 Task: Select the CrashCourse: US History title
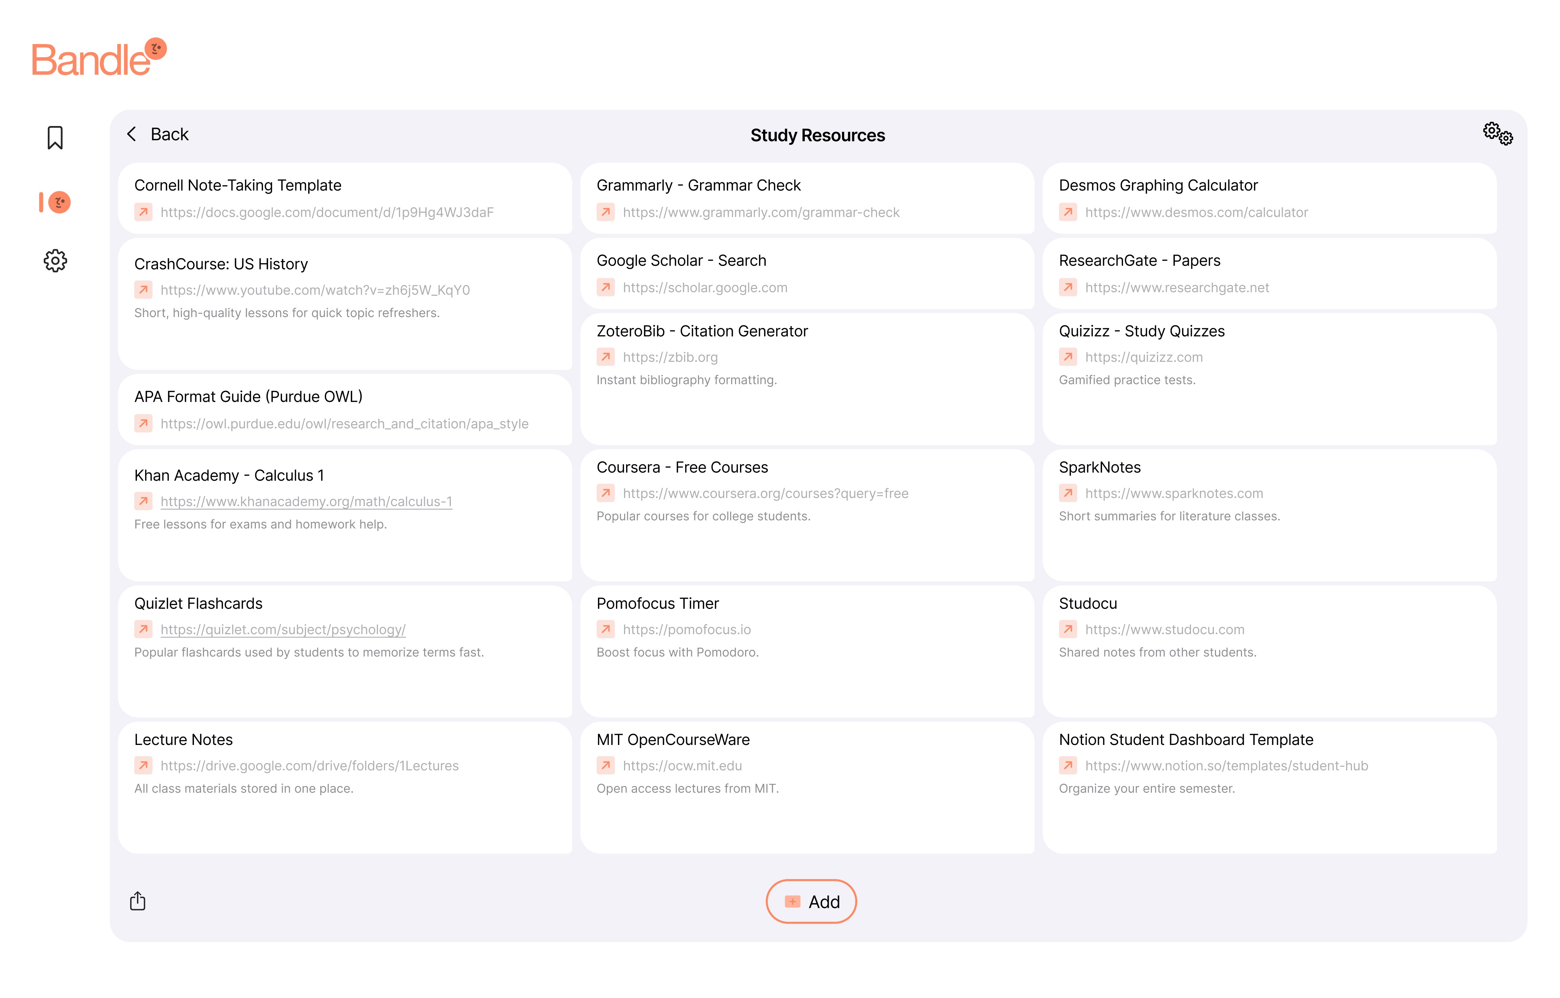[220, 264]
